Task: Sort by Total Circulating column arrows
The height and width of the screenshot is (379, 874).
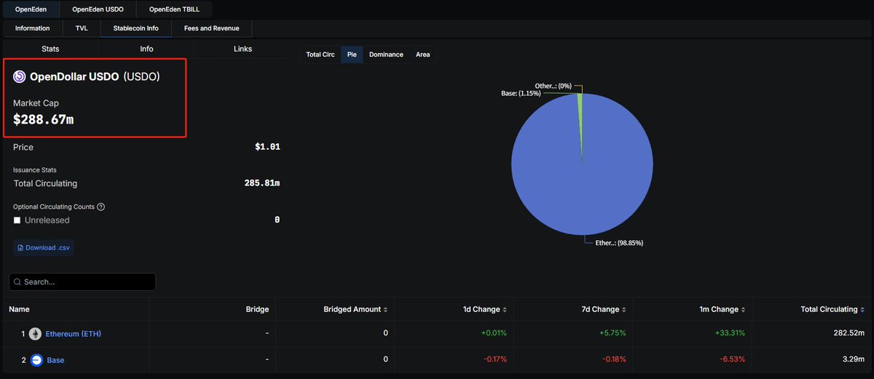Action: (863, 309)
